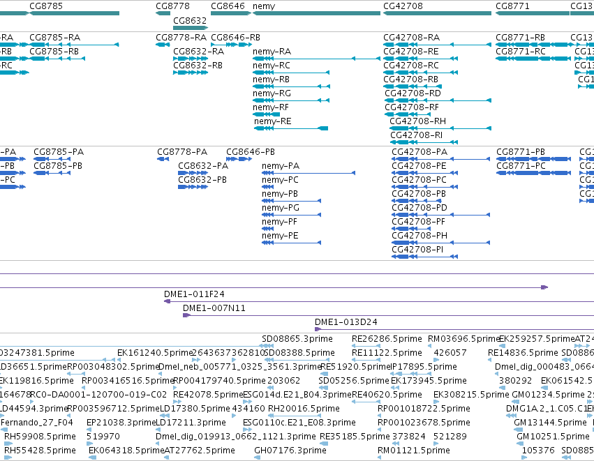This screenshot has height=461, width=594.
Task: Click the CG8785-RA transcript label
Action: [x=55, y=38]
